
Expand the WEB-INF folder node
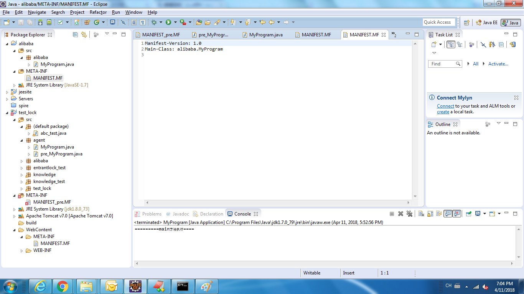click(22, 250)
